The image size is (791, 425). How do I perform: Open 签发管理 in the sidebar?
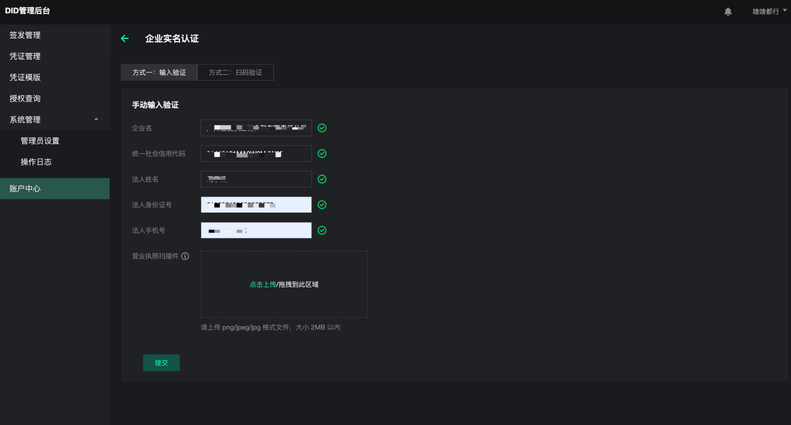[25, 35]
